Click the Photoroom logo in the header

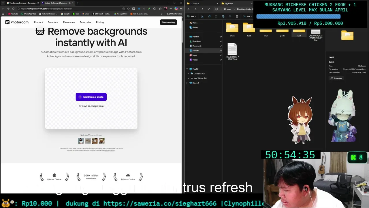[17, 22]
